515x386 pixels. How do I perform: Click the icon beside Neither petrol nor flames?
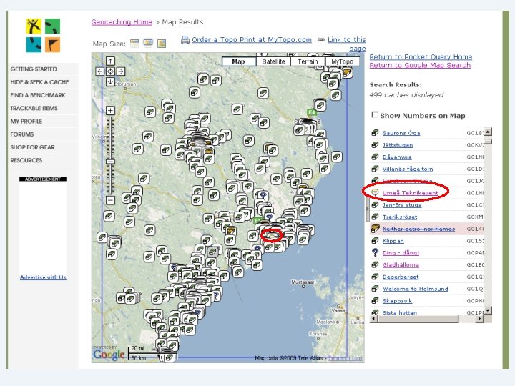pyautogui.click(x=375, y=229)
